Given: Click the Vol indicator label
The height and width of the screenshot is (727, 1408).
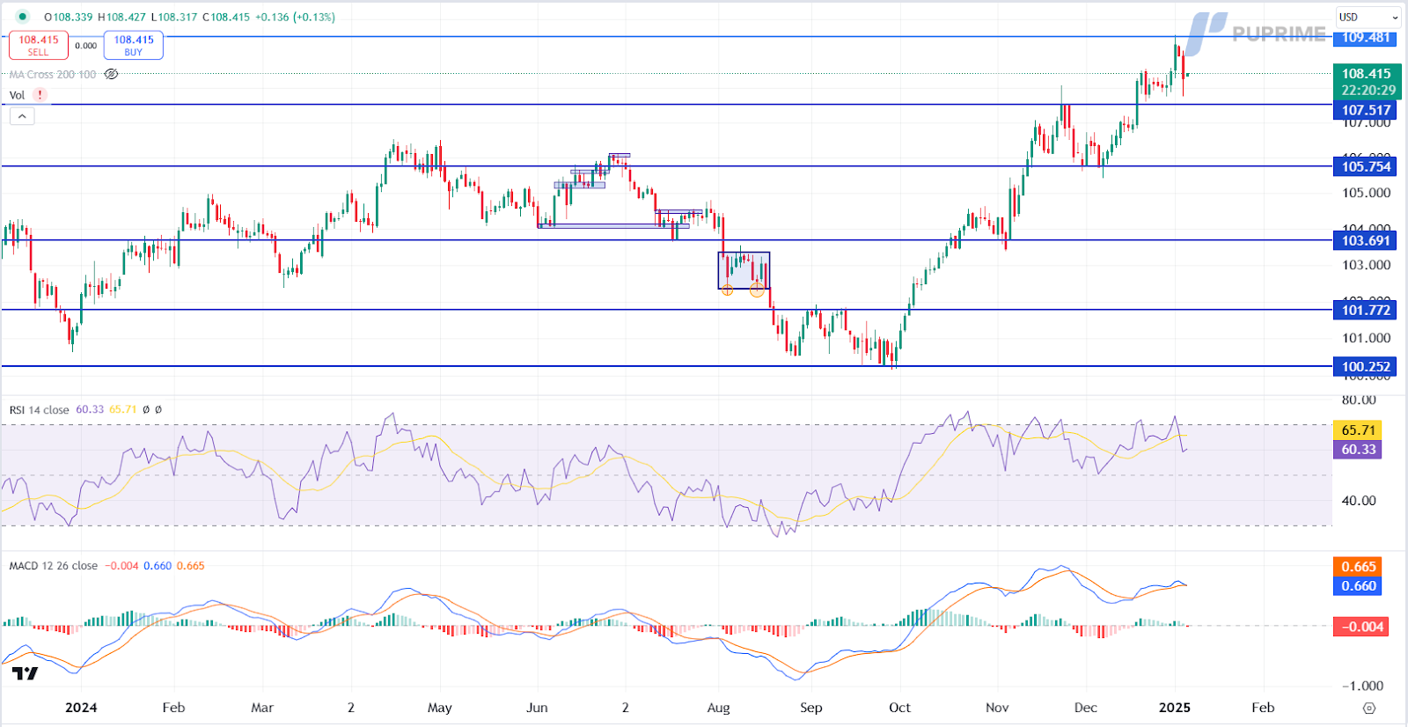Looking at the screenshot, I should [17, 95].
